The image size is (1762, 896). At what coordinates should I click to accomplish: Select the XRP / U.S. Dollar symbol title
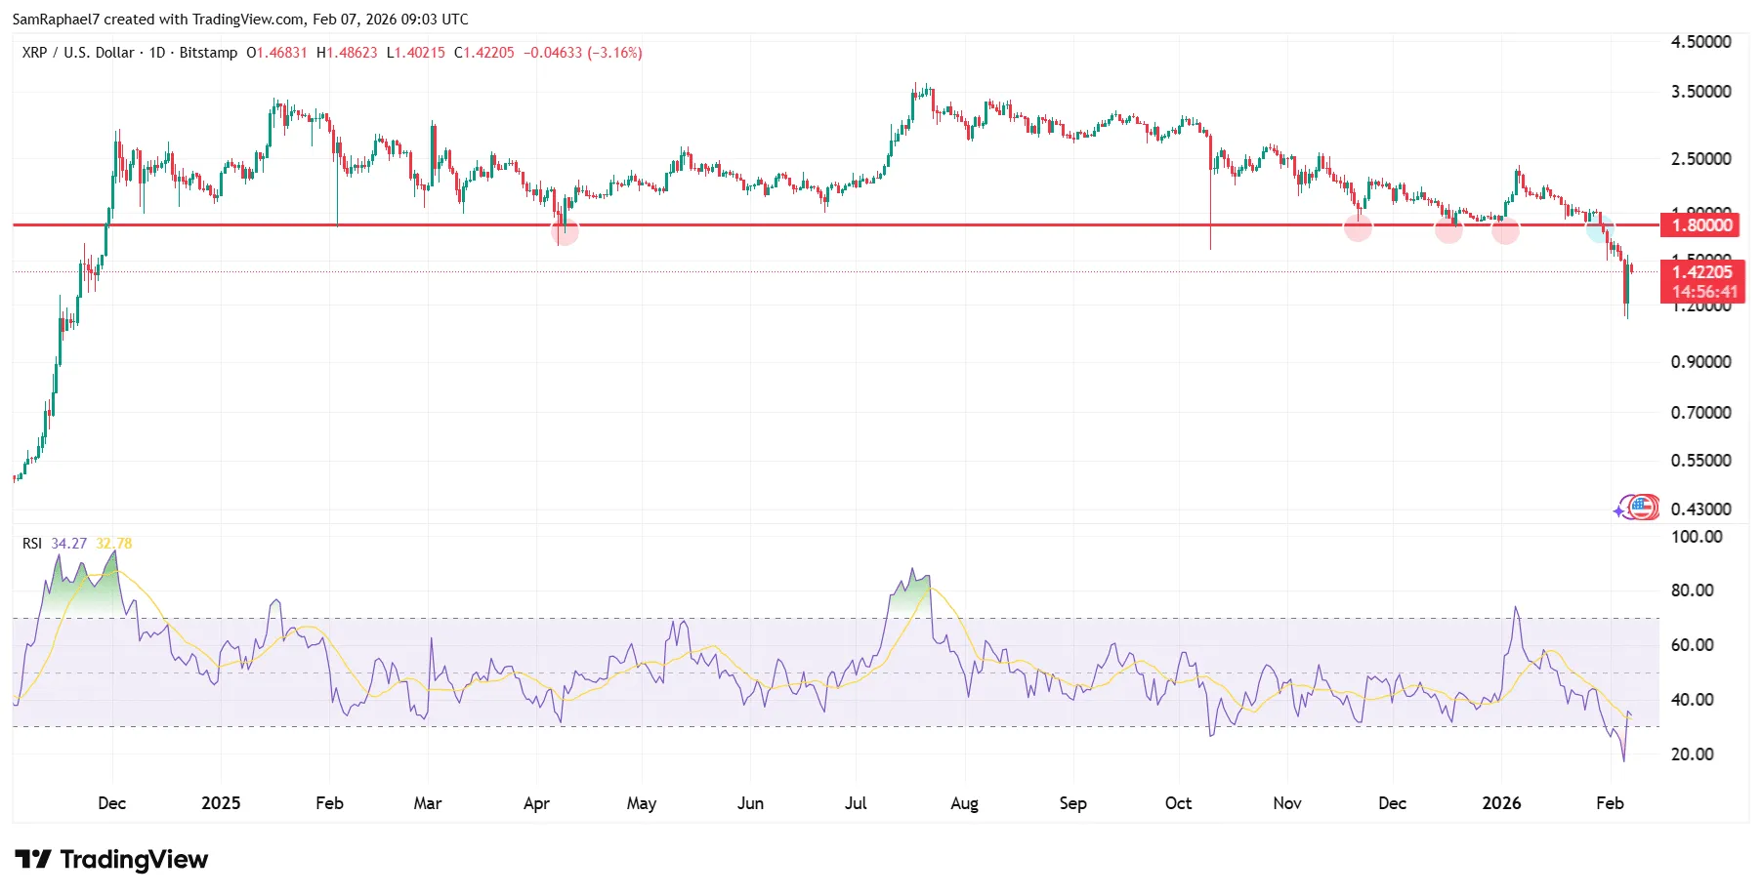point(78,54)
